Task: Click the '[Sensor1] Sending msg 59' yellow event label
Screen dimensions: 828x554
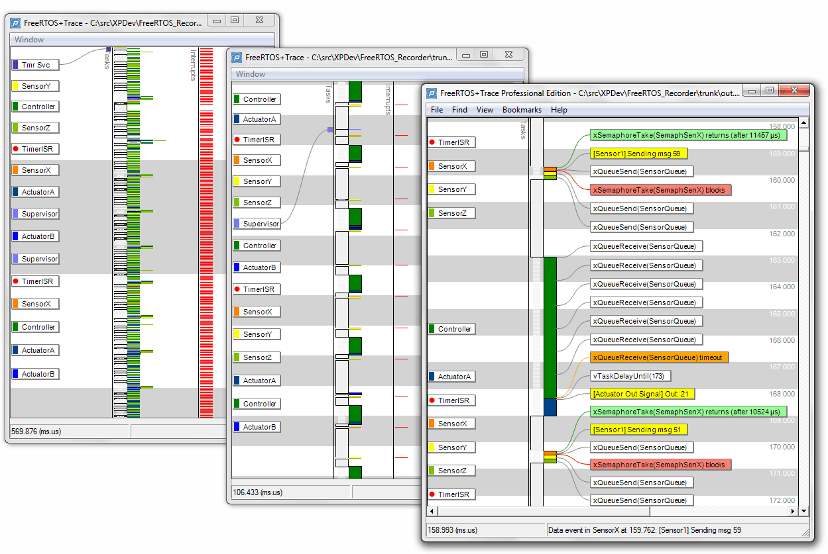Action: click(x=638, y=154)
